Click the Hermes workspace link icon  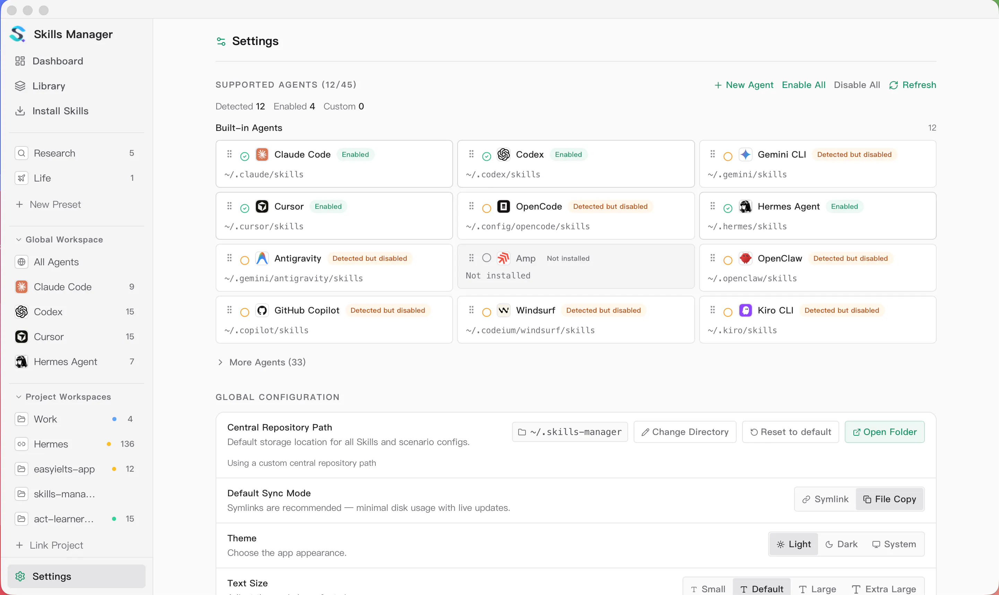pyautogui.click(x=22, y=444)
